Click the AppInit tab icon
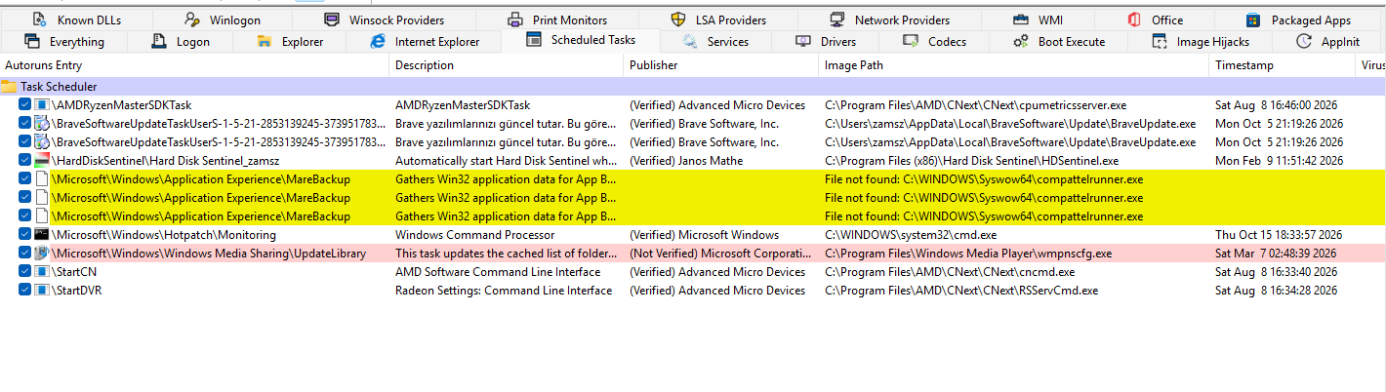Viewport: 1386px width, 392px height. pos(1304,41)
